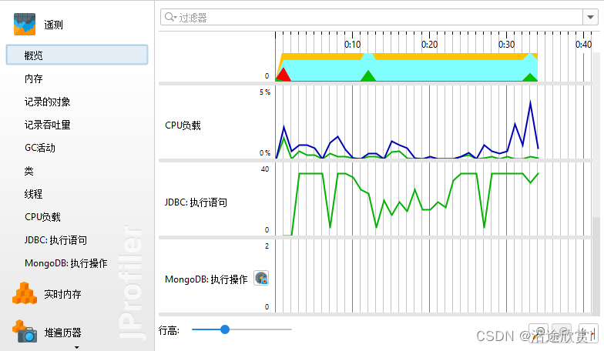Focus the 过滤器 filter input field
This screenshot has width=604, height=351.
click(x=371, y=17)
